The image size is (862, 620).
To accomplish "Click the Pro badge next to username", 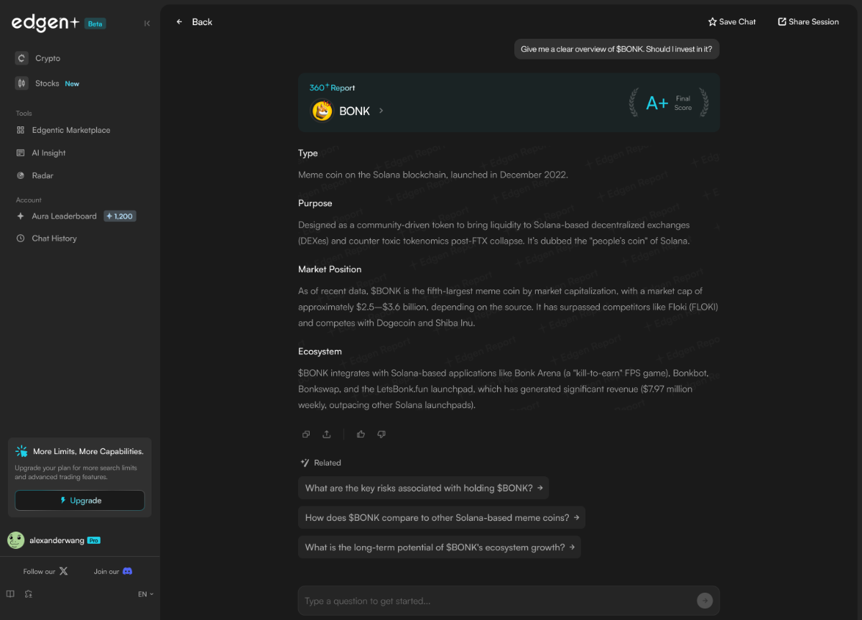I will (93, 540).
